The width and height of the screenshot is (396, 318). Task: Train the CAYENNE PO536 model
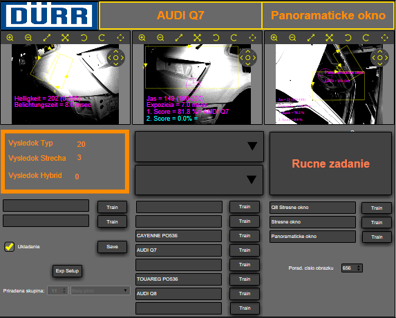[x=245, y=236]
